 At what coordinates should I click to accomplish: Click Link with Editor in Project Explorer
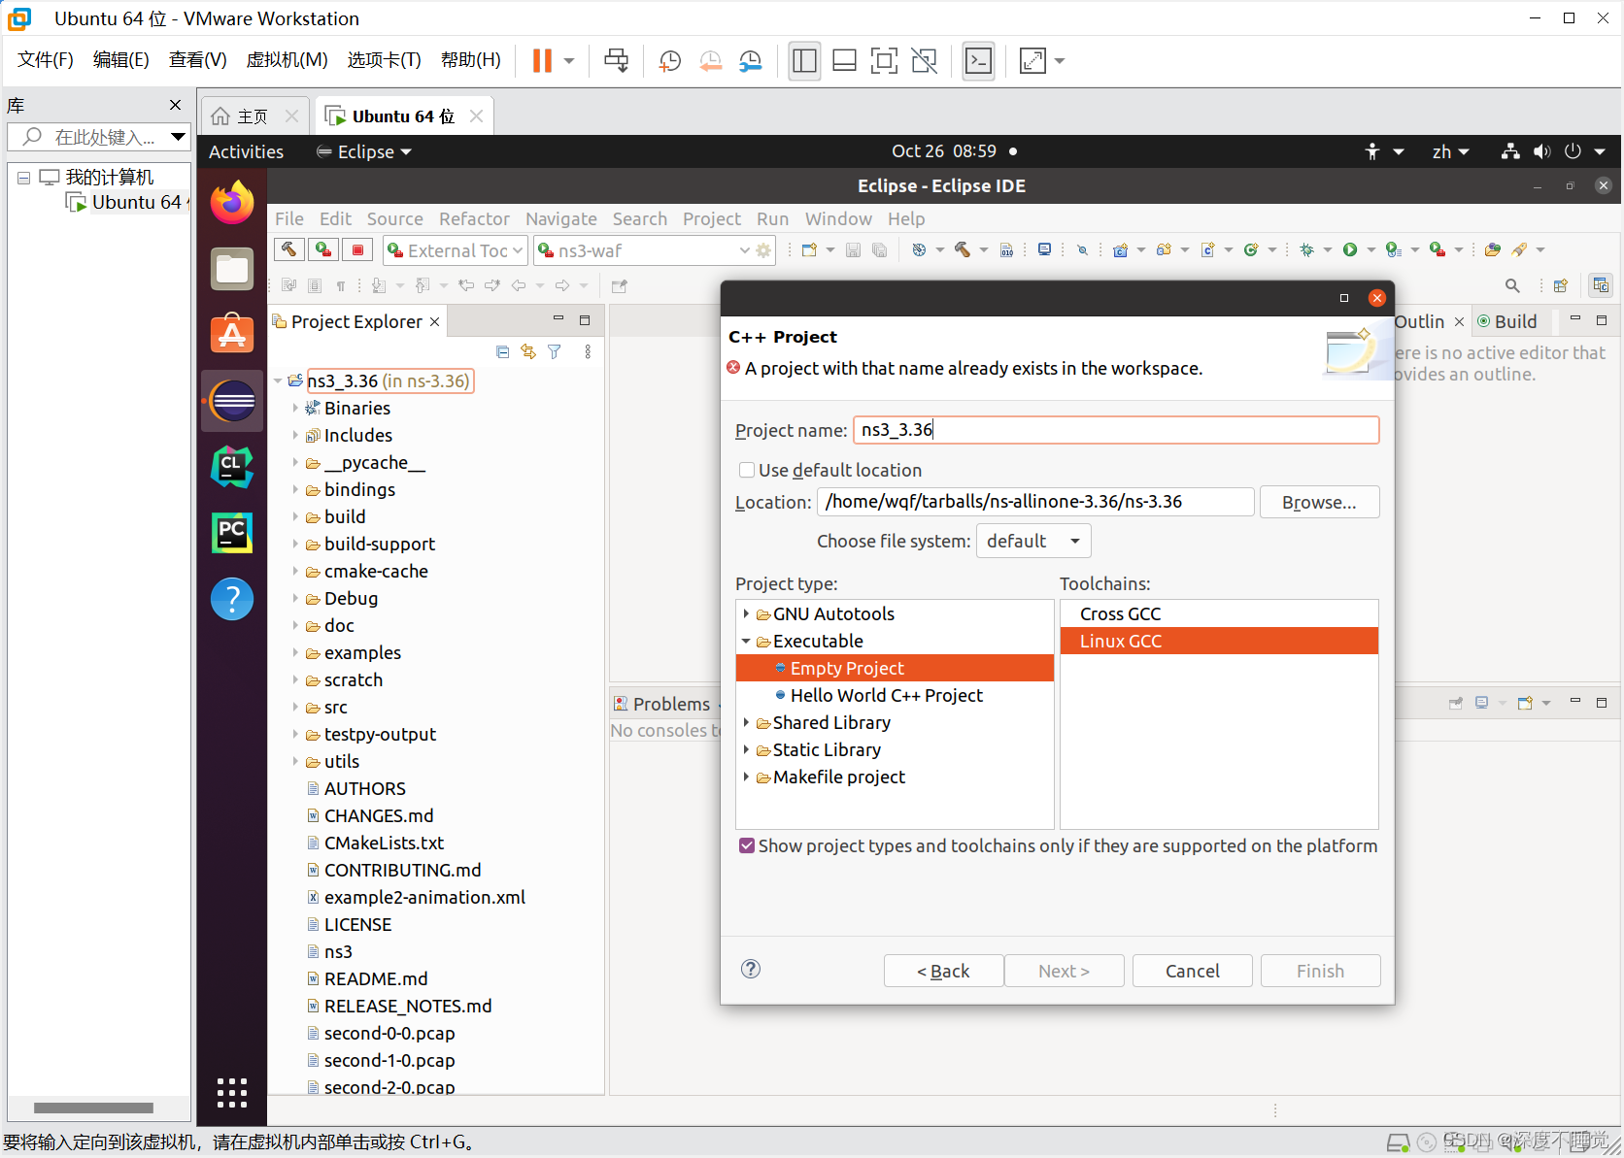[528, 351]
